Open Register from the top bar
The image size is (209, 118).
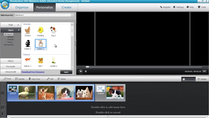tap(165, 7)
